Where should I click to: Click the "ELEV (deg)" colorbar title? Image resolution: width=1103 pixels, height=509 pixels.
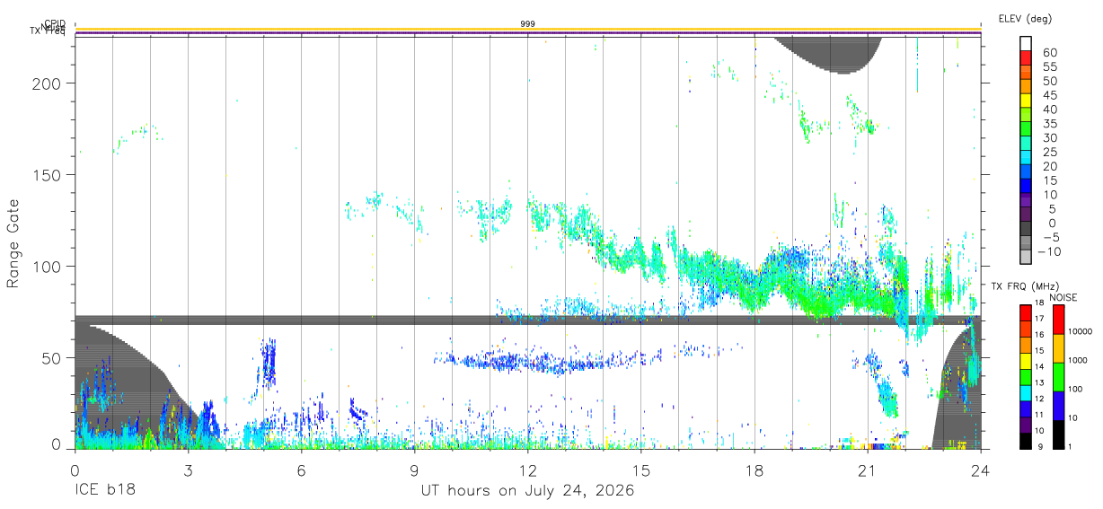tap(1025, 18)
